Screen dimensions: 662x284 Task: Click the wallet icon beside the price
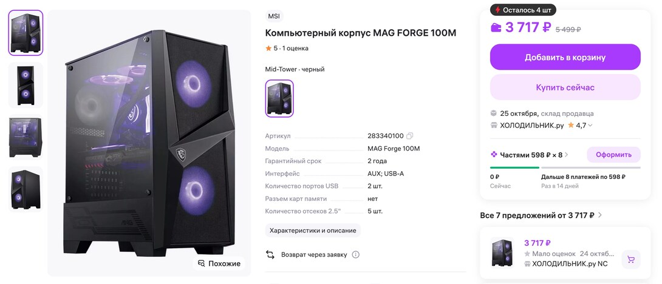(x=496, y=27)
